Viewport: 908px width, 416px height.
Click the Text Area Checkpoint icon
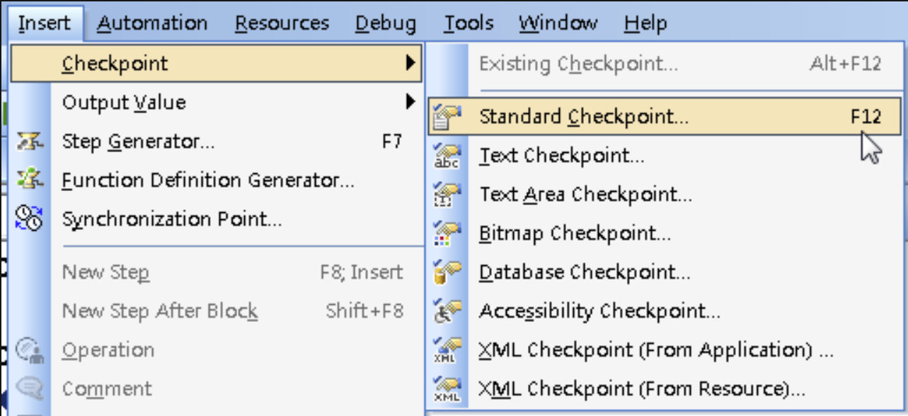tap(447, 195)
